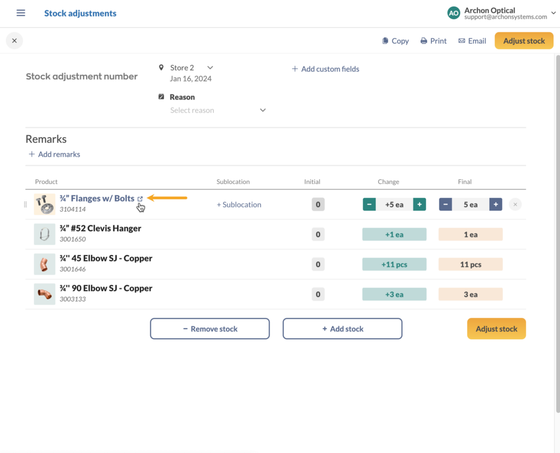Open external link icon next to Flanges w/ Bolts
Image resolution: width=560 pixels, height=453 pixels.
point(140,198)
